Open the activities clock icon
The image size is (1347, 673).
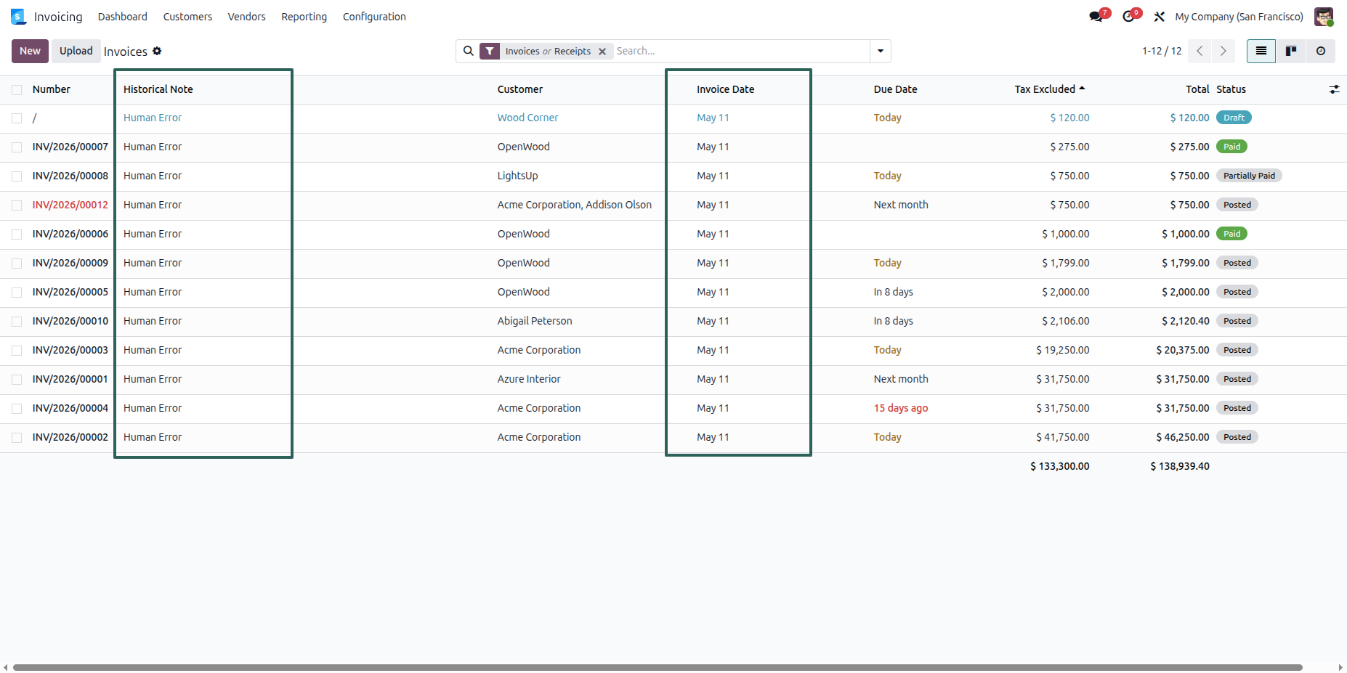[1128, 17]
